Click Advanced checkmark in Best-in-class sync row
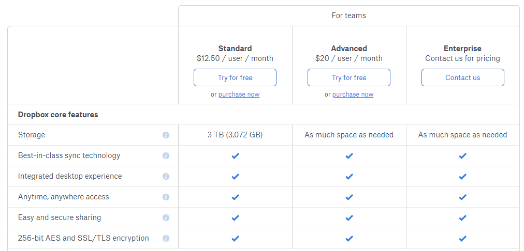This screenshot has width=524, height=251. pos(349,155)
